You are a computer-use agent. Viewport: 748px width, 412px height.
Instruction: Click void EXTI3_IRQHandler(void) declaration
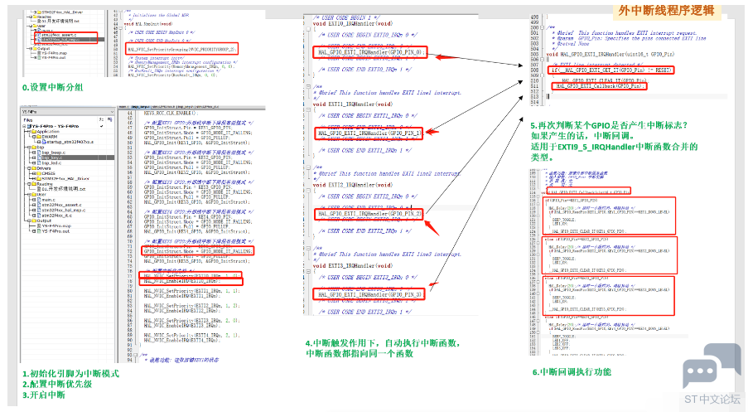tap(353, 265)
